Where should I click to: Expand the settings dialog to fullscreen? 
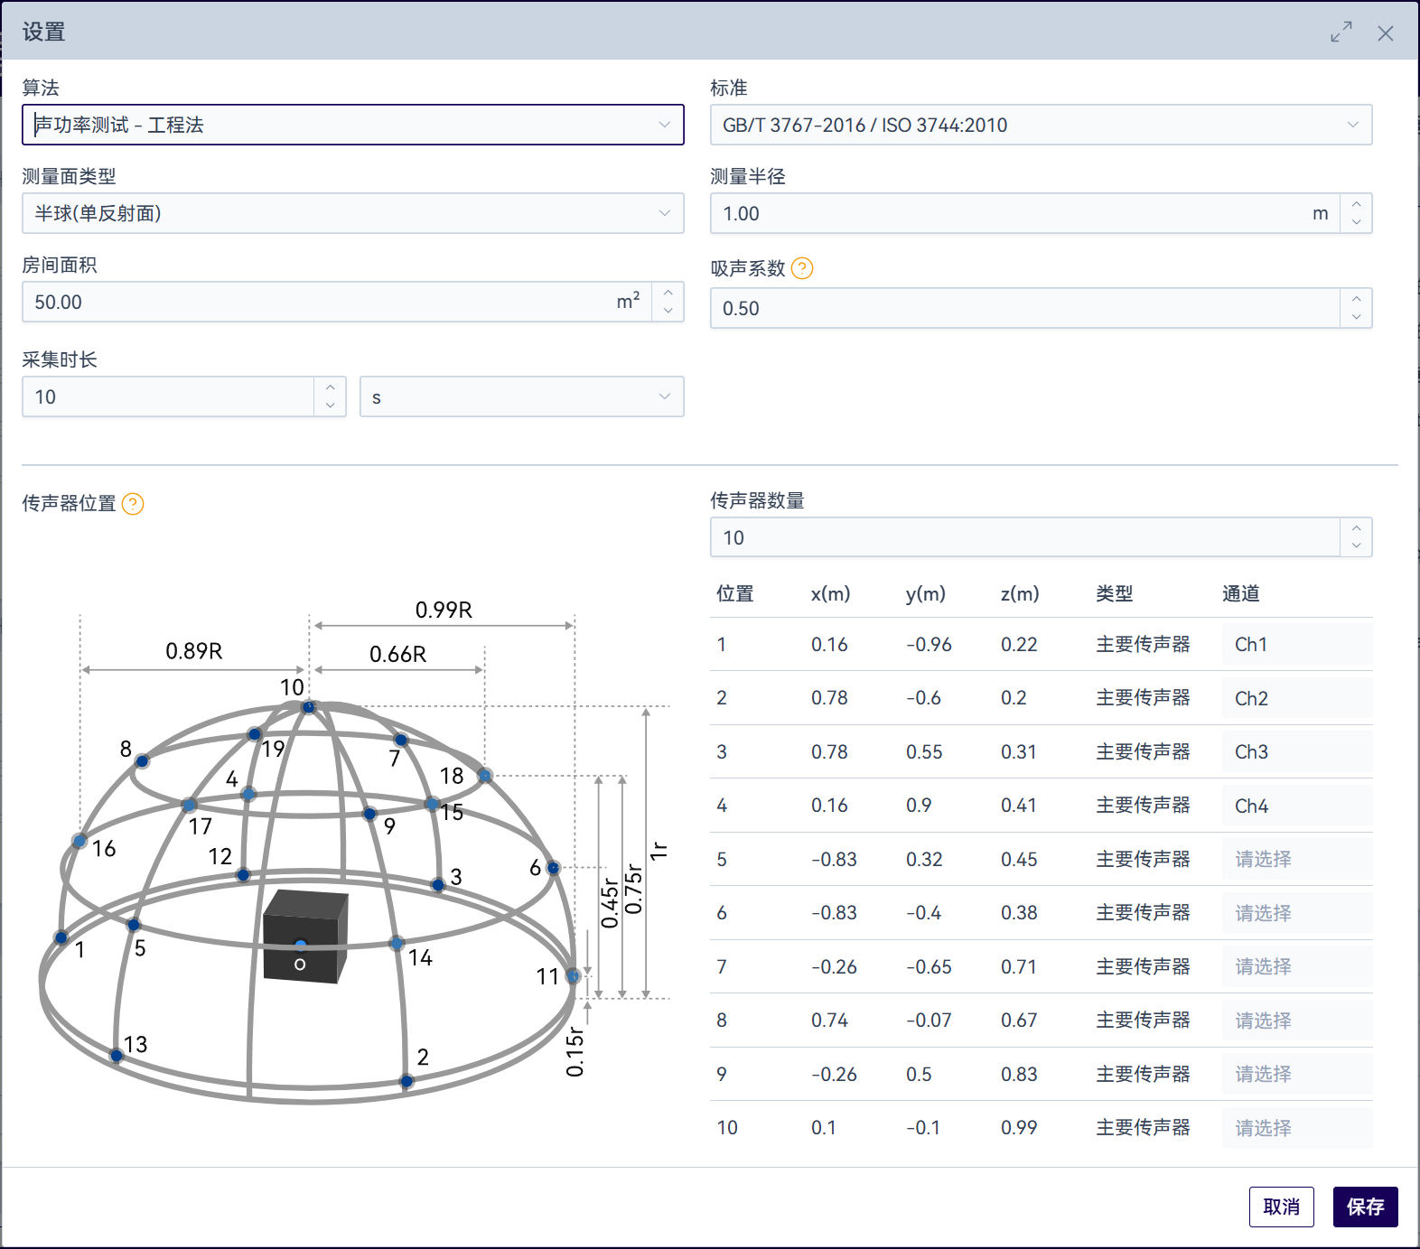tap(1341, 33)
